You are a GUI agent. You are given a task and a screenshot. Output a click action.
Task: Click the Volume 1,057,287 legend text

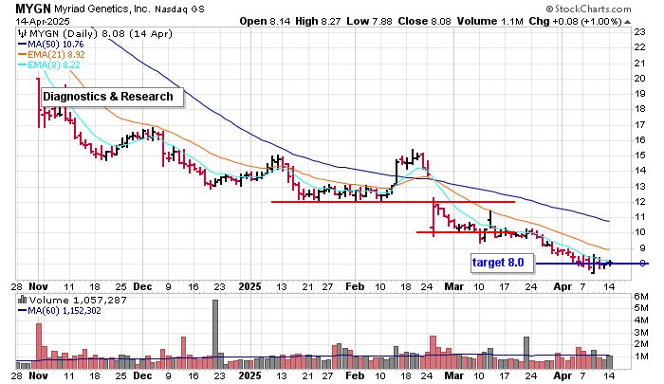[78, 301]
